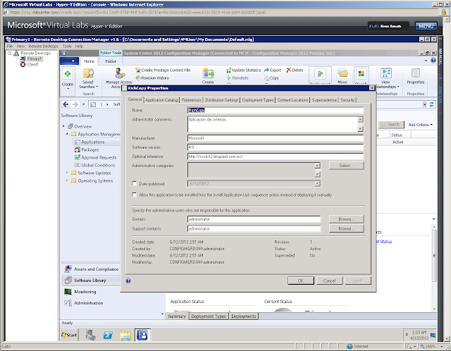Viewport: 451px width, 351px height.
Task: Open the Deployment Types dialog tab
Action: [x=258, y=100]
